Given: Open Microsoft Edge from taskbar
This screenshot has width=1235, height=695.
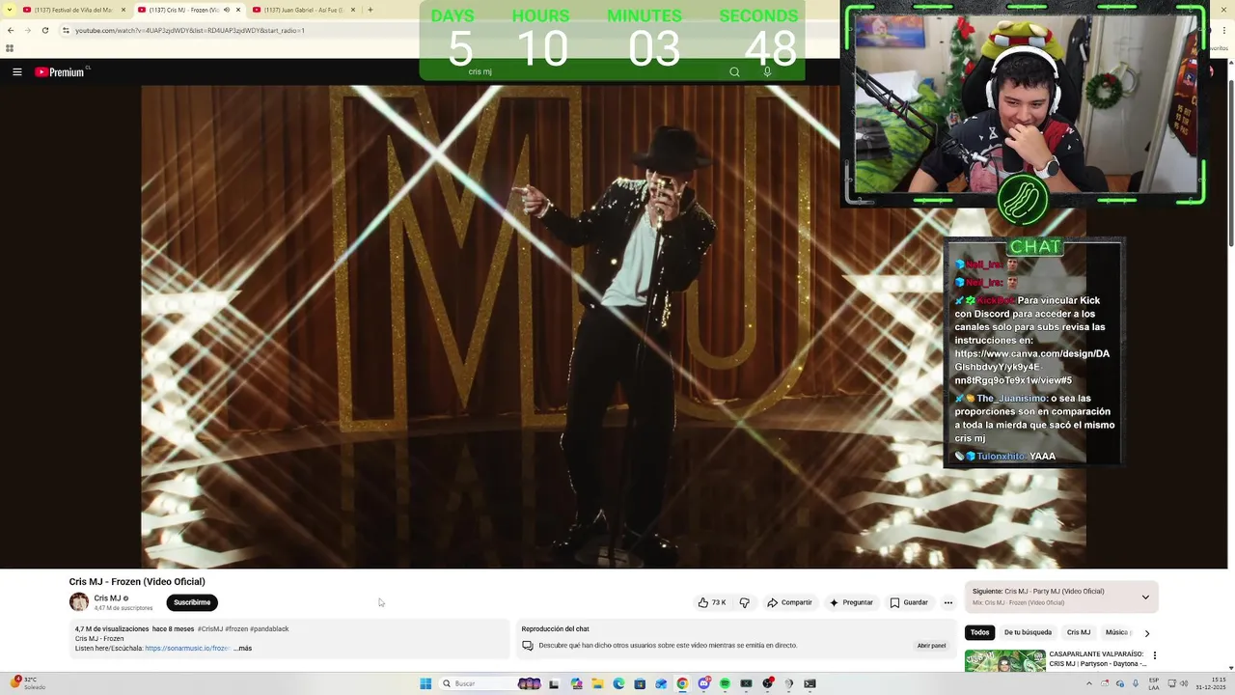Looking at the screenshot, I should (x=618, y=683).
